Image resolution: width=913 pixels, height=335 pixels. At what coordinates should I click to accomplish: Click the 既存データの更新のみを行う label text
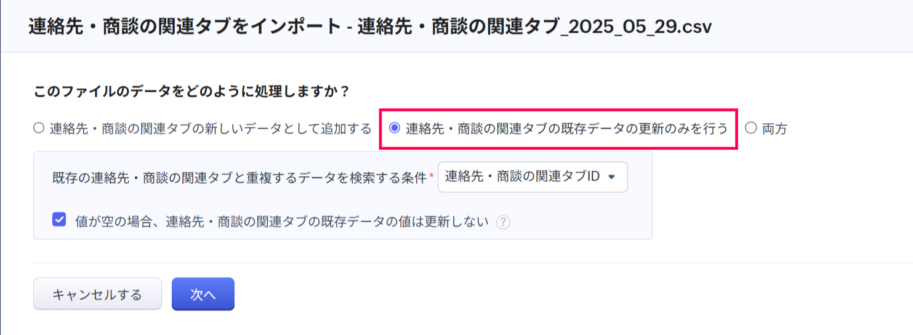click(566, 129)
